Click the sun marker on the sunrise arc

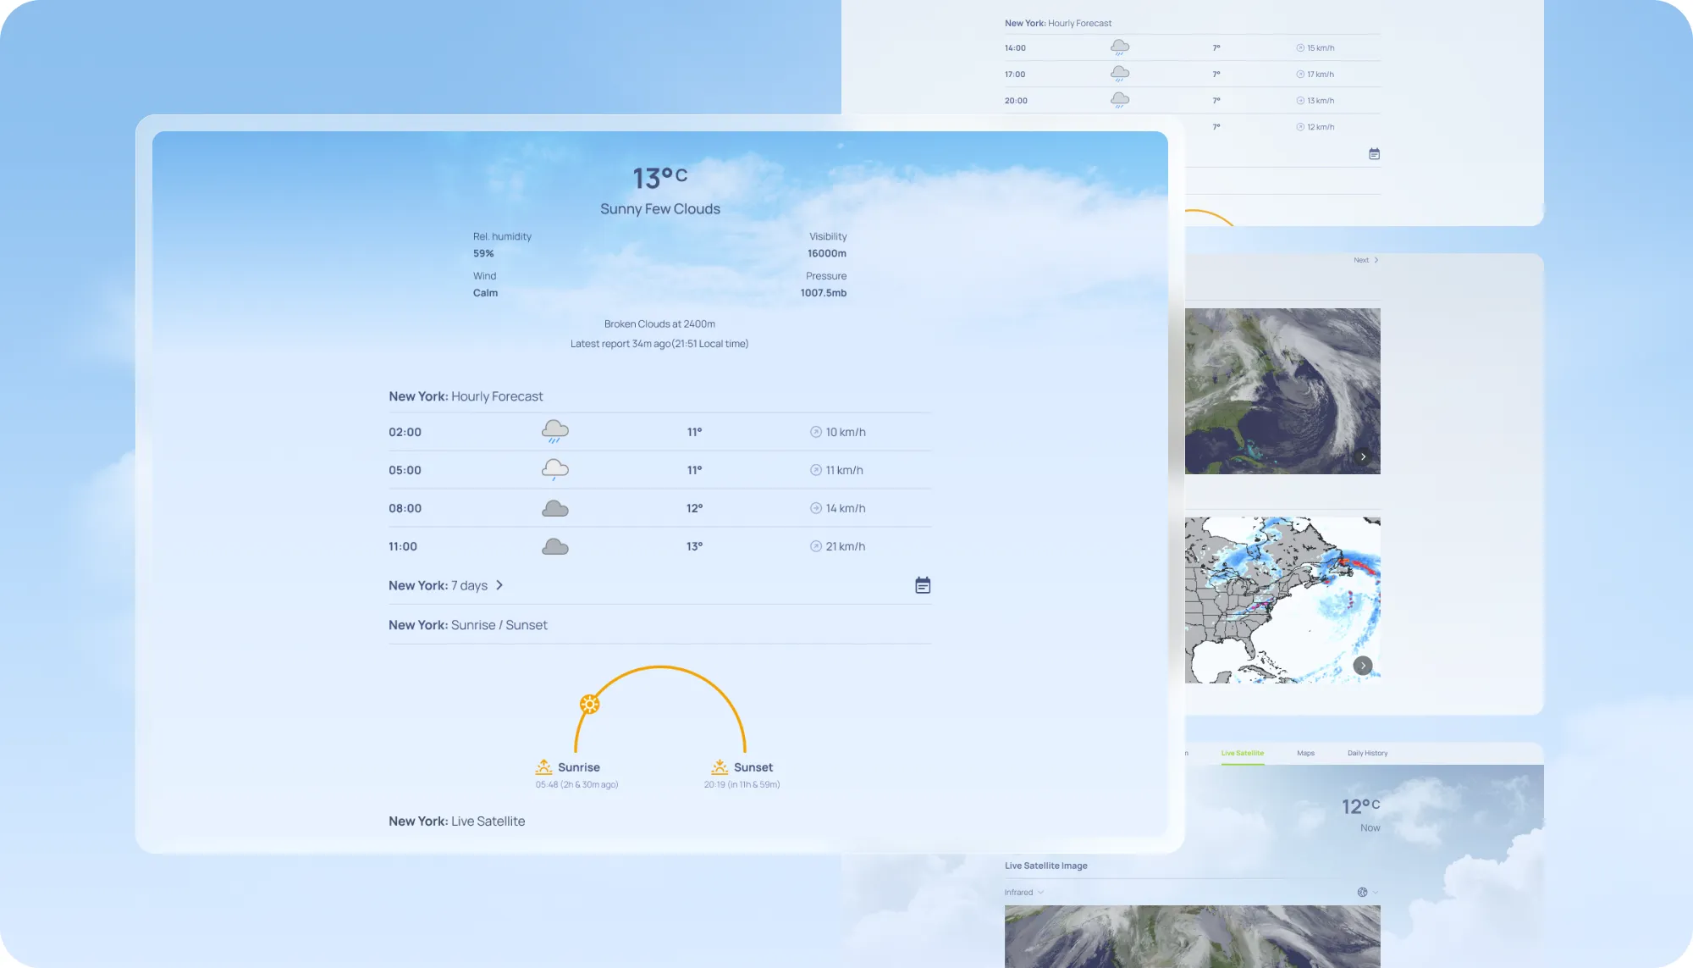[590, 704]
